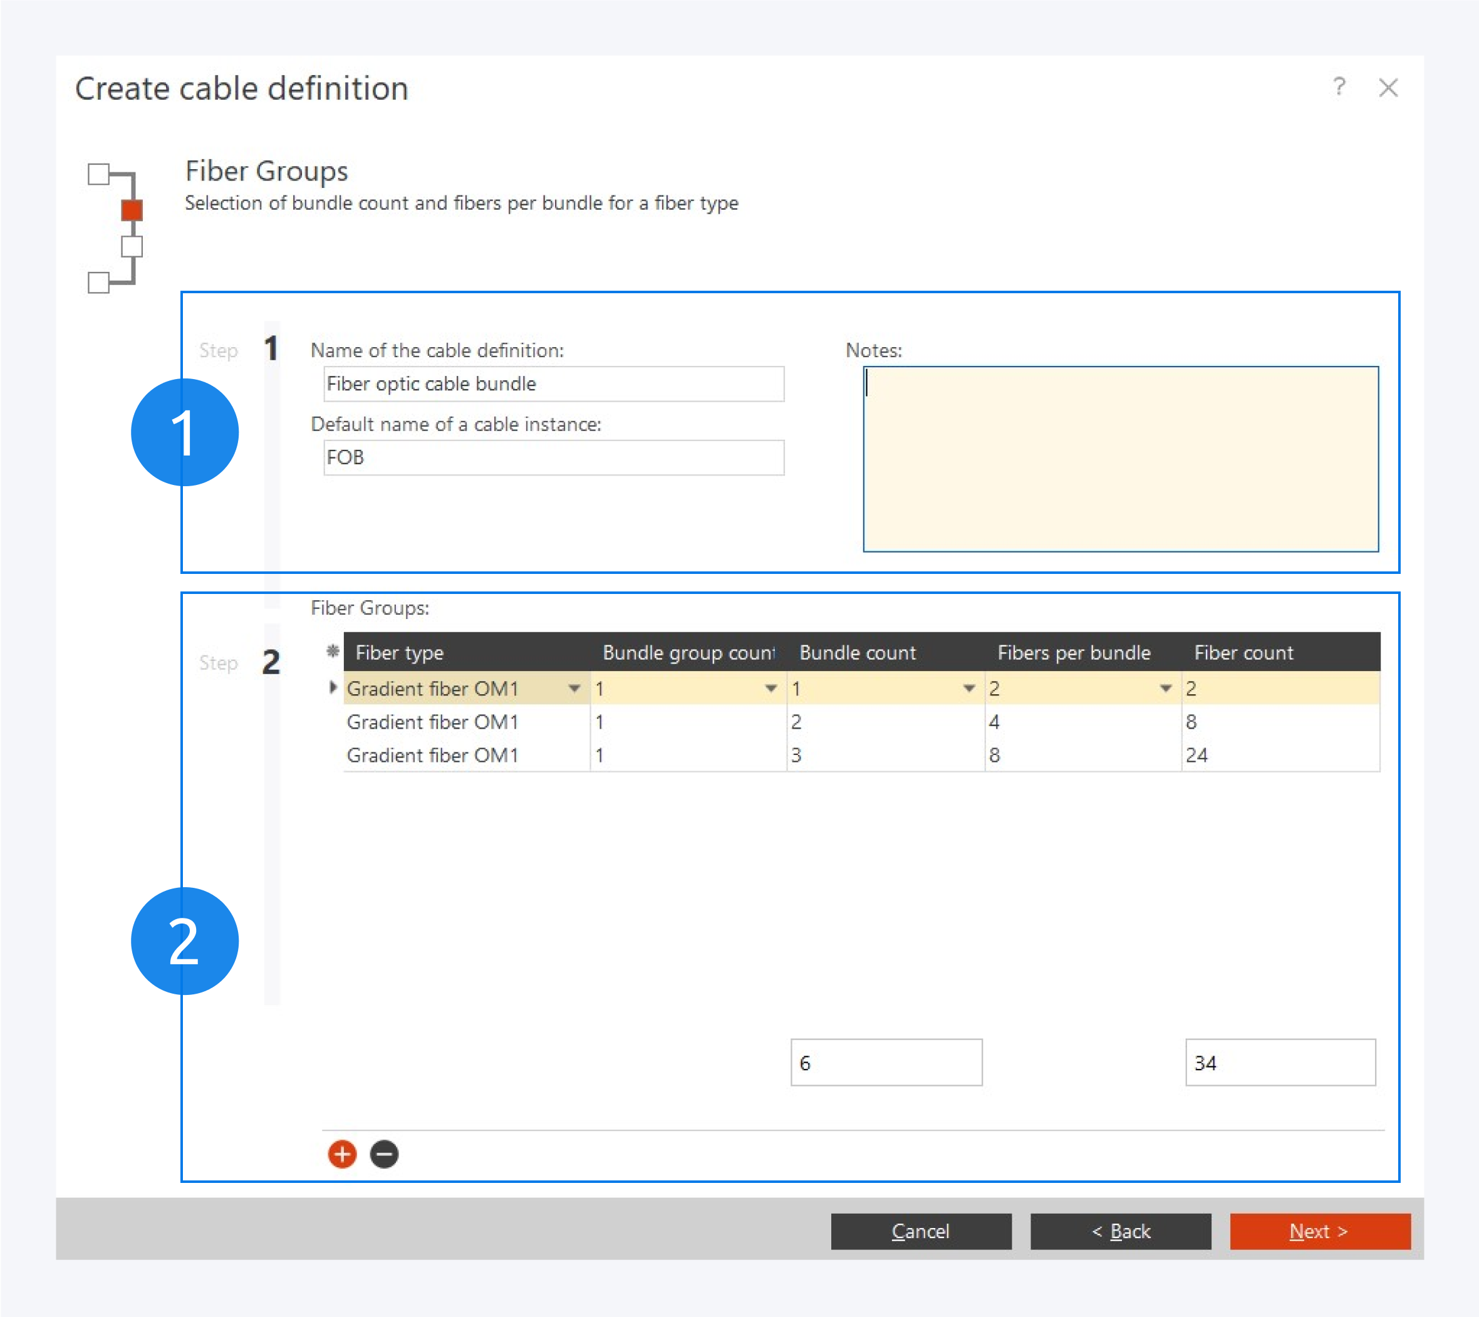Viewport: 1479px width, 1317px height.
Task: Click the black minus remove-row icon
Action: pos(384,1154)
